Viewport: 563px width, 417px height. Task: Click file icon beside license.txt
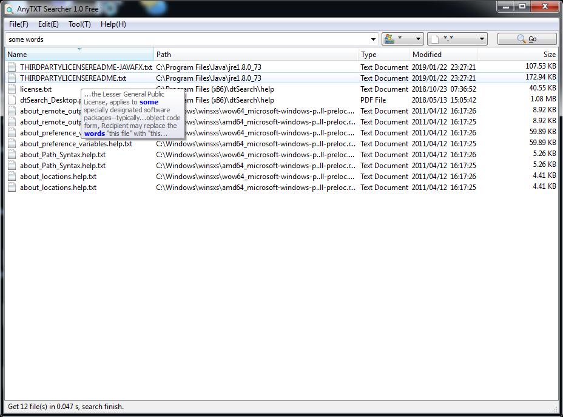[x=12, y=89]
